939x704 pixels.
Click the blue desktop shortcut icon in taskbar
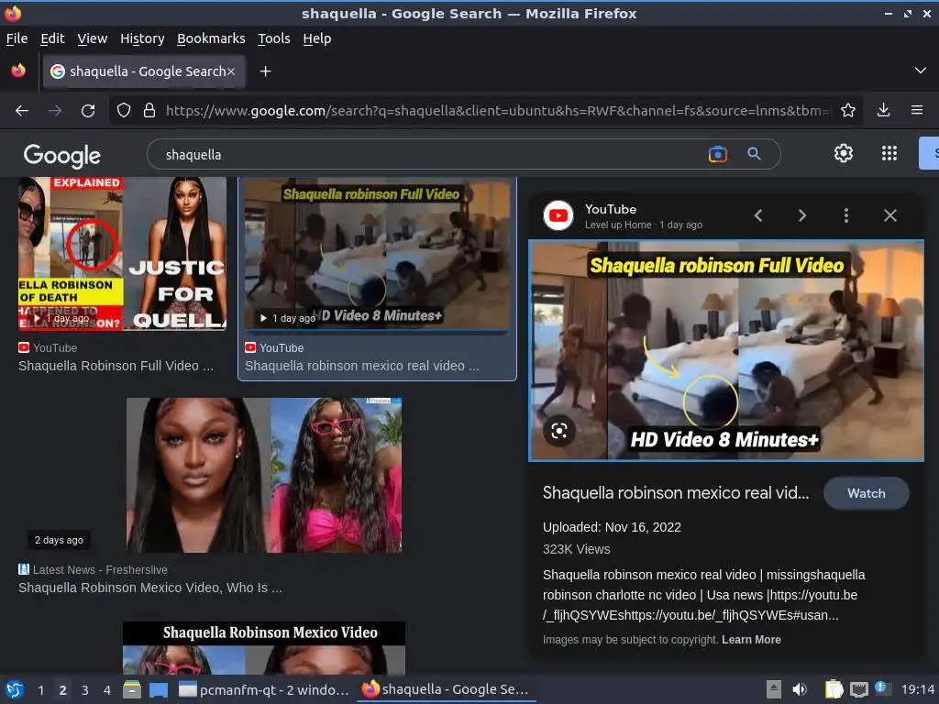pyautogui.click(x=159, y=689)
